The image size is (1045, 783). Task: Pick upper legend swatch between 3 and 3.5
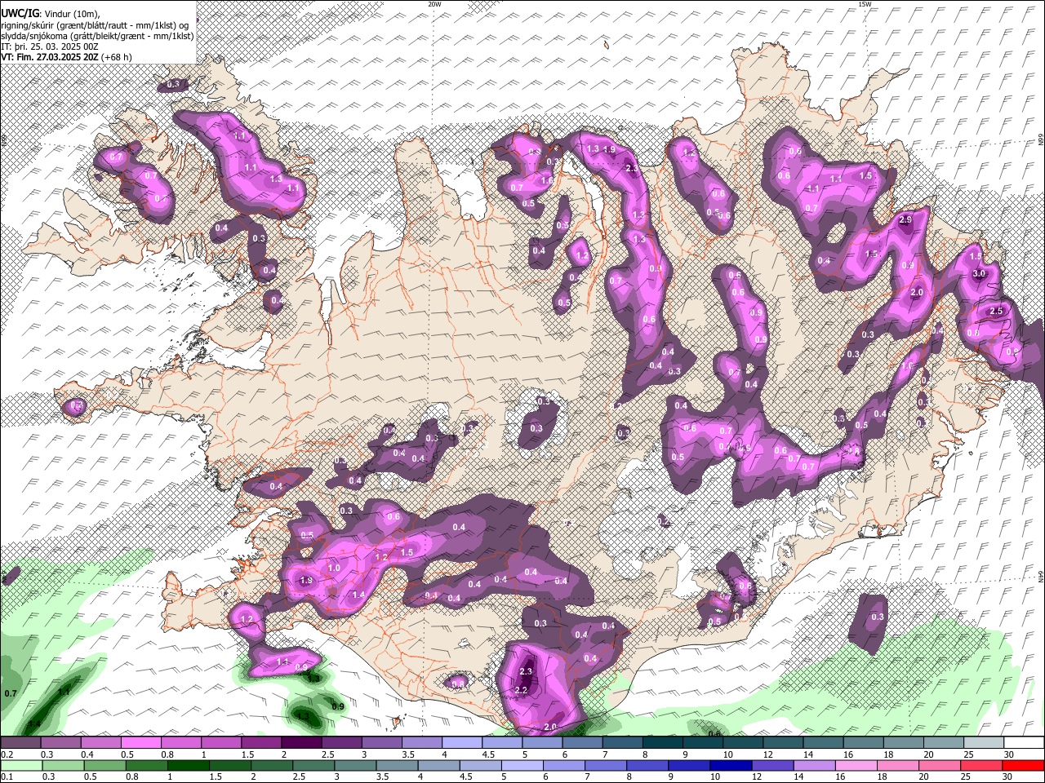click(380, 743)
